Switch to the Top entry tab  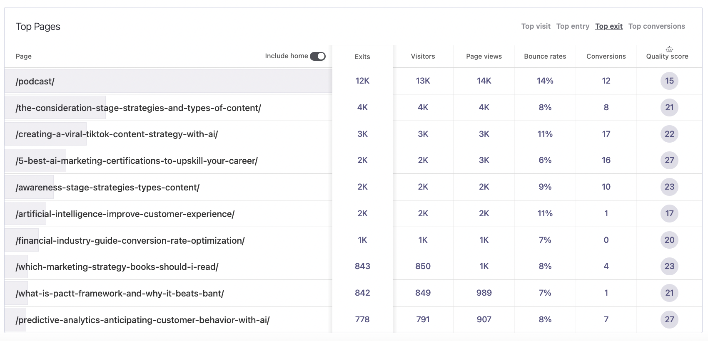click(x=573, y=26)
